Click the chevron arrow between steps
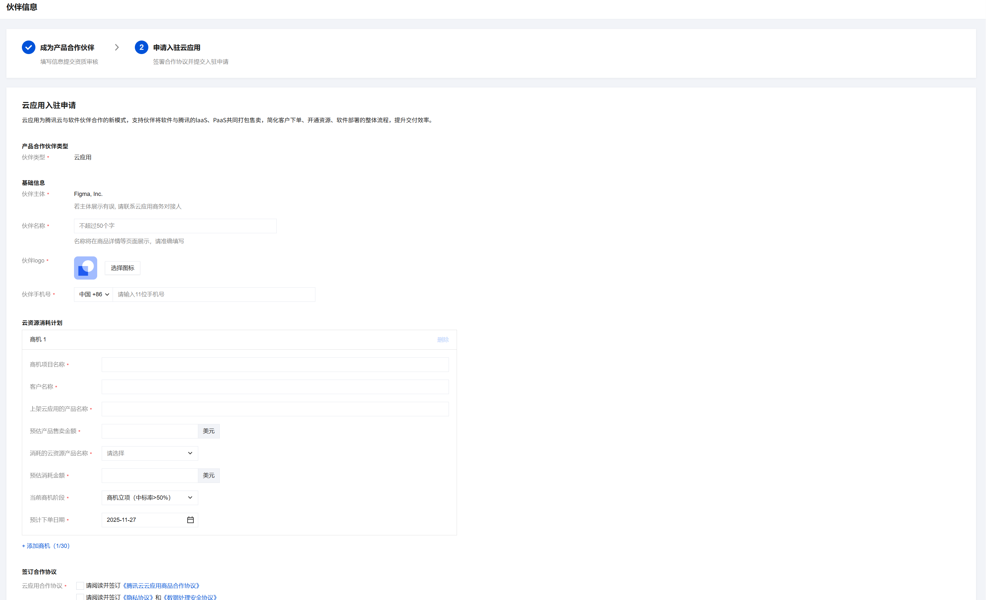 (x=117, y=47)
